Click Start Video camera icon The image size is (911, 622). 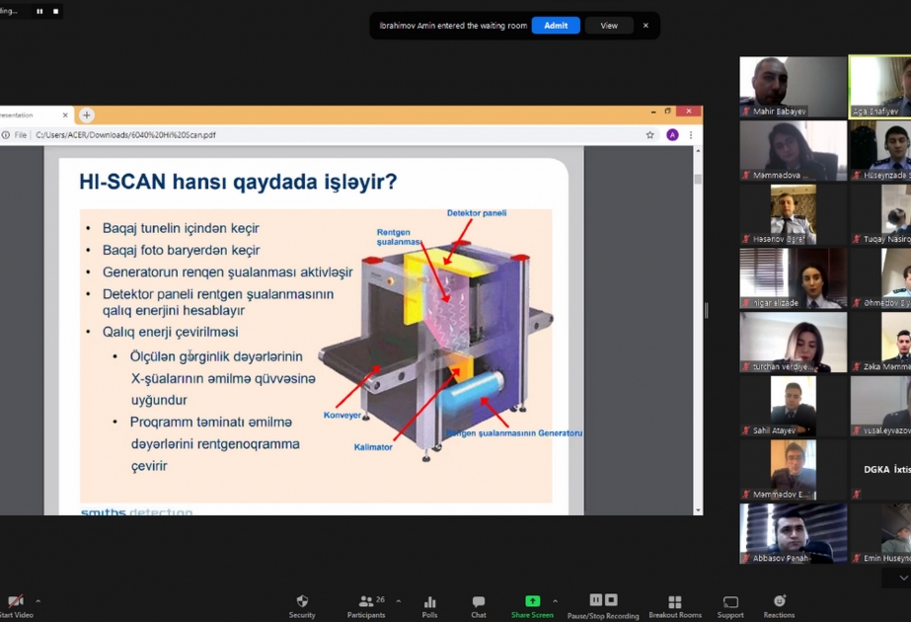point(16,601)
